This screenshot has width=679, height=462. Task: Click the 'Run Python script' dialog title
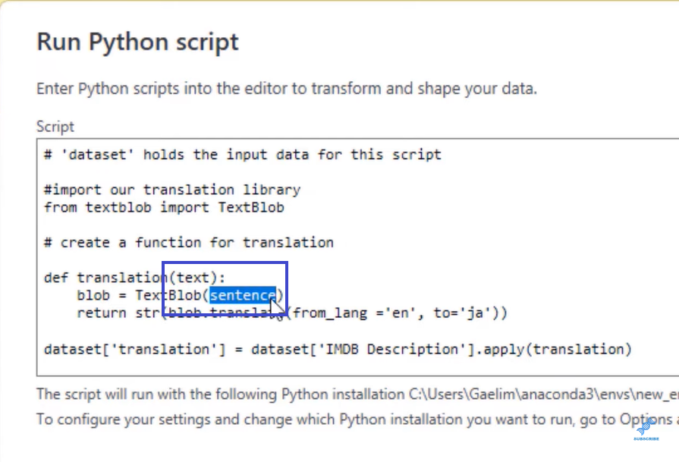pos(137,42)
